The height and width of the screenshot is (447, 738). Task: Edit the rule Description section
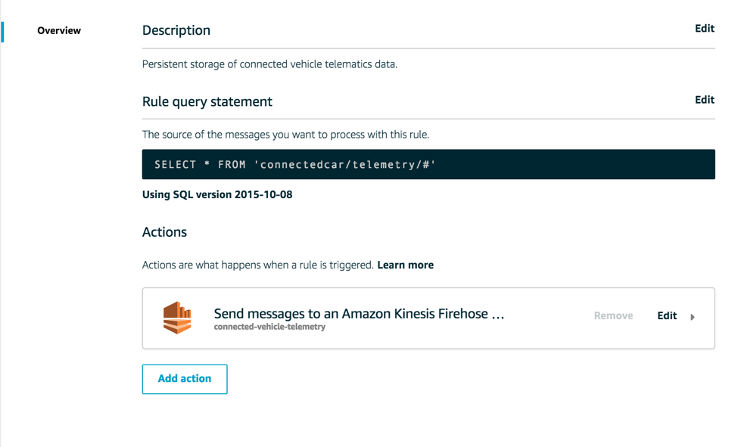click(705, 29)
